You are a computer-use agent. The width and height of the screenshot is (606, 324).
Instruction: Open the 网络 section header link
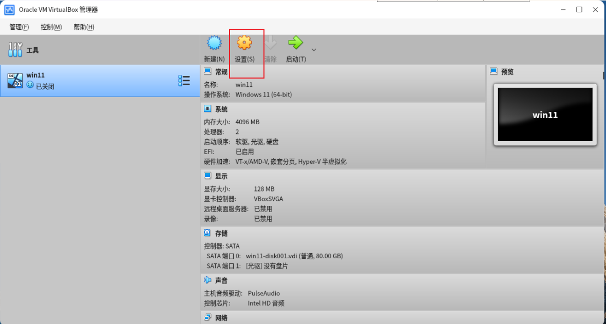pyautogui.click(x=221, y=318)
